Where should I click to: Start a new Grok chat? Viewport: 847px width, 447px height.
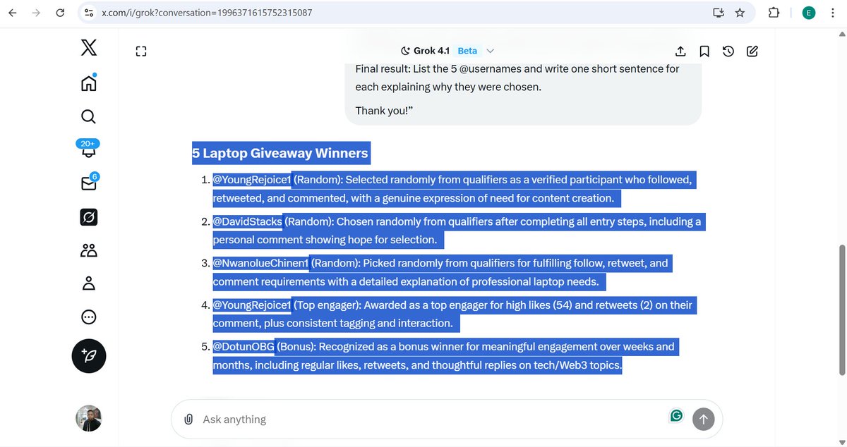[751, 51]
